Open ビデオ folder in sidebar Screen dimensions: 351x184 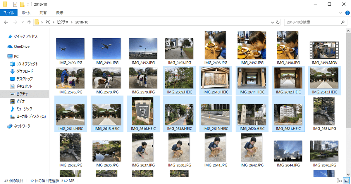point(18,101)
